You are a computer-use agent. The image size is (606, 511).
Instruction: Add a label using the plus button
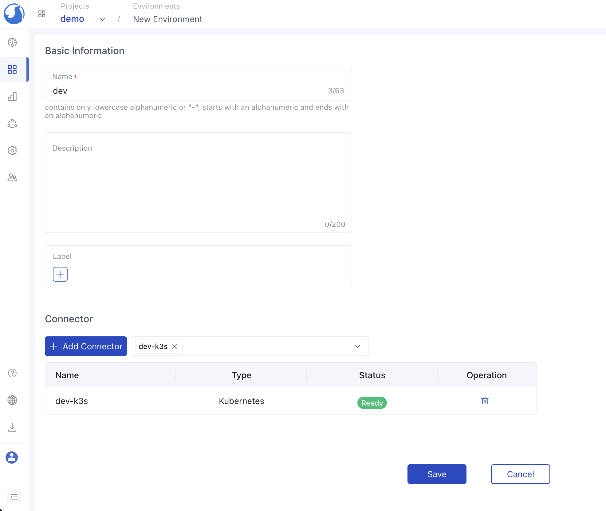click(x=60, y=274)
